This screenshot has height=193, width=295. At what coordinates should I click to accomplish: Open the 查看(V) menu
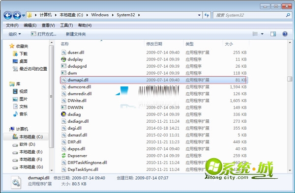pyautogui.click(x=48, y=25)
